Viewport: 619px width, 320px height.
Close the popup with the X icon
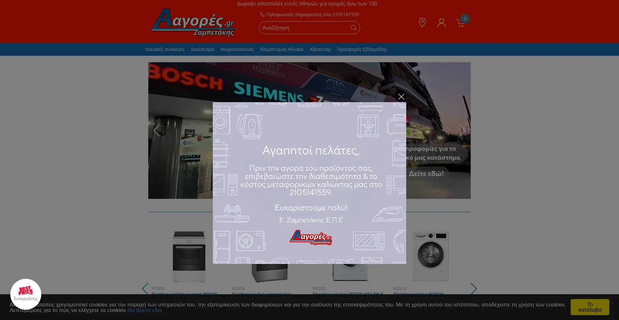coord(401,97)
